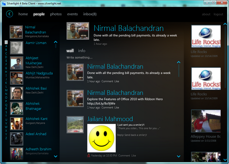Click the Silverlight window title bar icon

coord(4,4)
